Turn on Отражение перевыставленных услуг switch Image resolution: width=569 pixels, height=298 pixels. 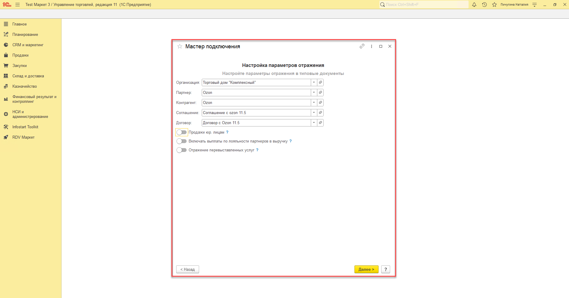click(x=182, y=150)
